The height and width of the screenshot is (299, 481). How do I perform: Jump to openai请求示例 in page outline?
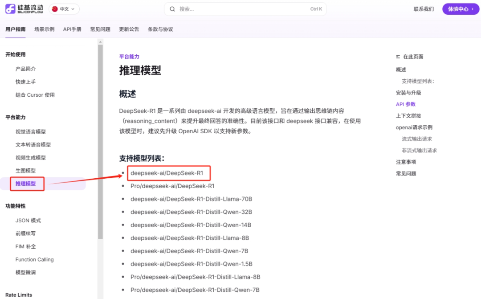[414, 127]
